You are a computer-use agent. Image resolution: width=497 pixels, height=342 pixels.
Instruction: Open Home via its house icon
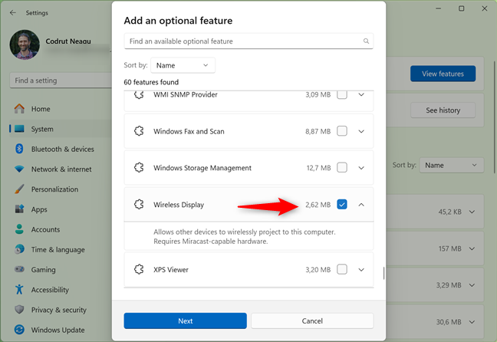pyautogui.click(x=19, y=109)
